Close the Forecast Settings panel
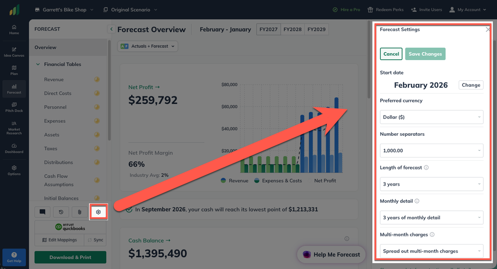This screenshot has height=269, width=497. [488, 30]
